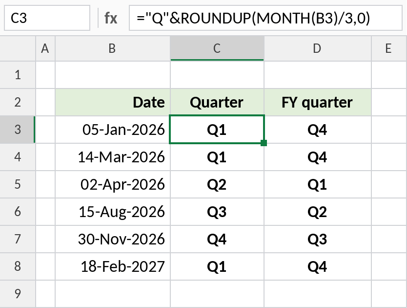Select cell with 18-Feb-2027

(113, 266)
